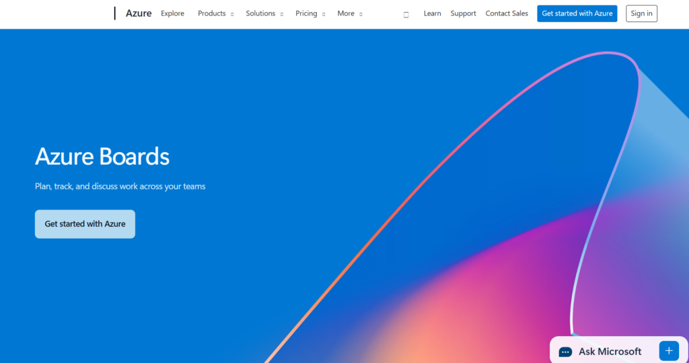Select Support in the top navigation

(463, 13)
